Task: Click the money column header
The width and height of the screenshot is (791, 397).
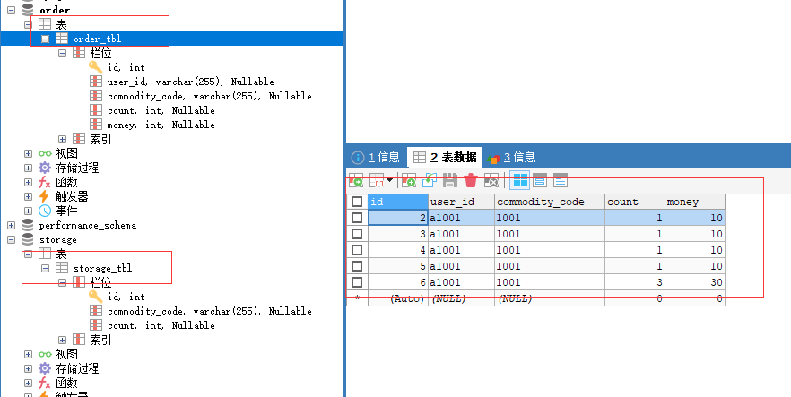Action: tap(693, 203)
